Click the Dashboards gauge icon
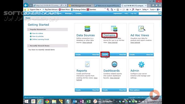185x104 pixels. tap(114, 64)
